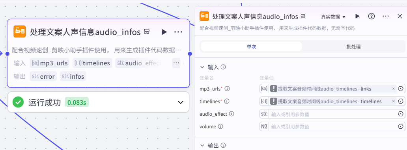The image size is (407, 150).
Task: Click the str type badge of audio_effect field
Action: coord(264,114)
